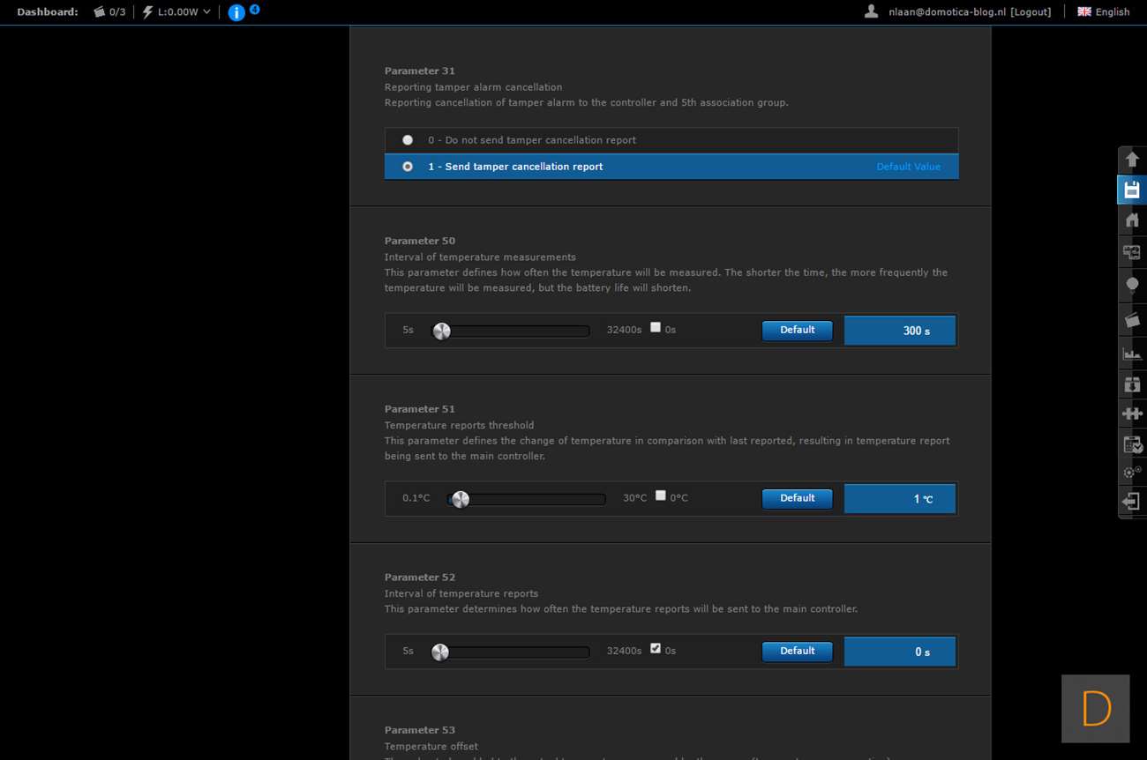Viewport: 1147px width, 760px height.
Task: Click the up arrow icon in sidebar
Action: (1132, 160)
